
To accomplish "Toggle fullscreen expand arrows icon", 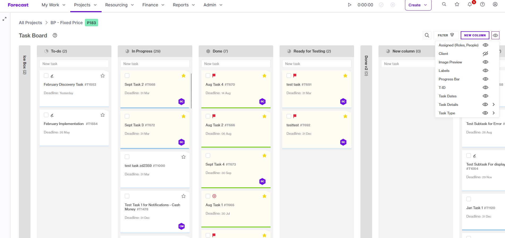I will 5,19.
